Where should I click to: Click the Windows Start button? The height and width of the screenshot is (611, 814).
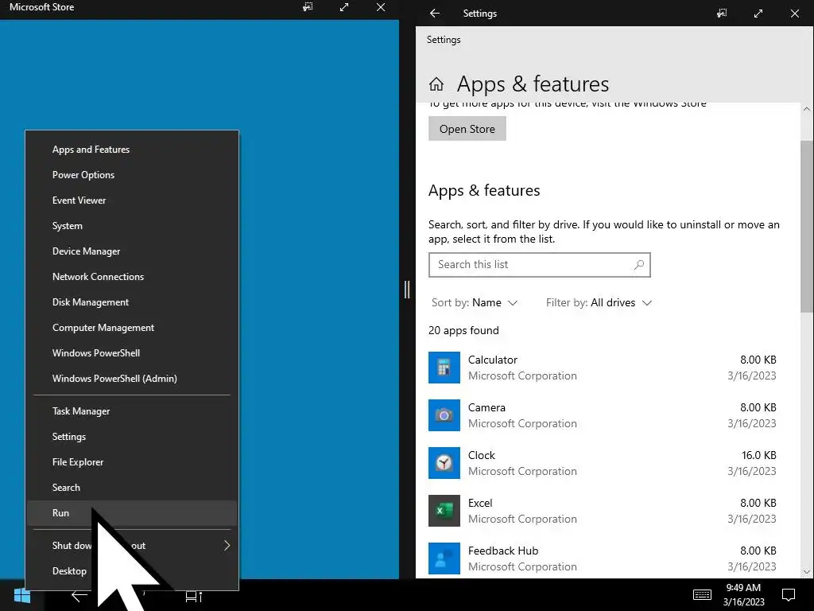tap(21, 595)
